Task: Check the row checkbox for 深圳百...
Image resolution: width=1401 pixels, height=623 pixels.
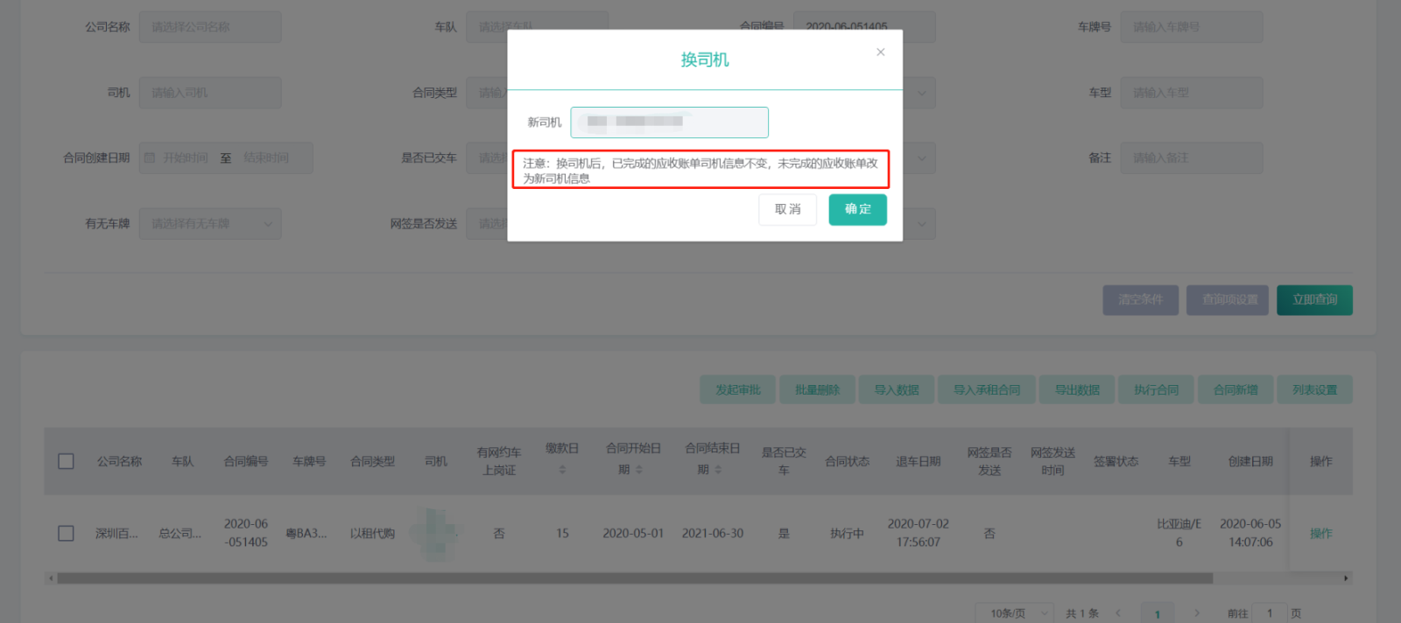Action: (x=66, y=533)
